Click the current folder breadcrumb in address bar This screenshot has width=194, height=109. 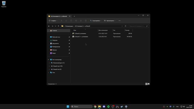(82, 26)
